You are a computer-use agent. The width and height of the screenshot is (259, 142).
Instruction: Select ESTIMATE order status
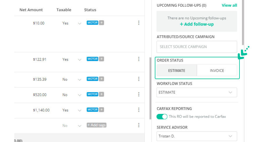(x=177, y=70)
